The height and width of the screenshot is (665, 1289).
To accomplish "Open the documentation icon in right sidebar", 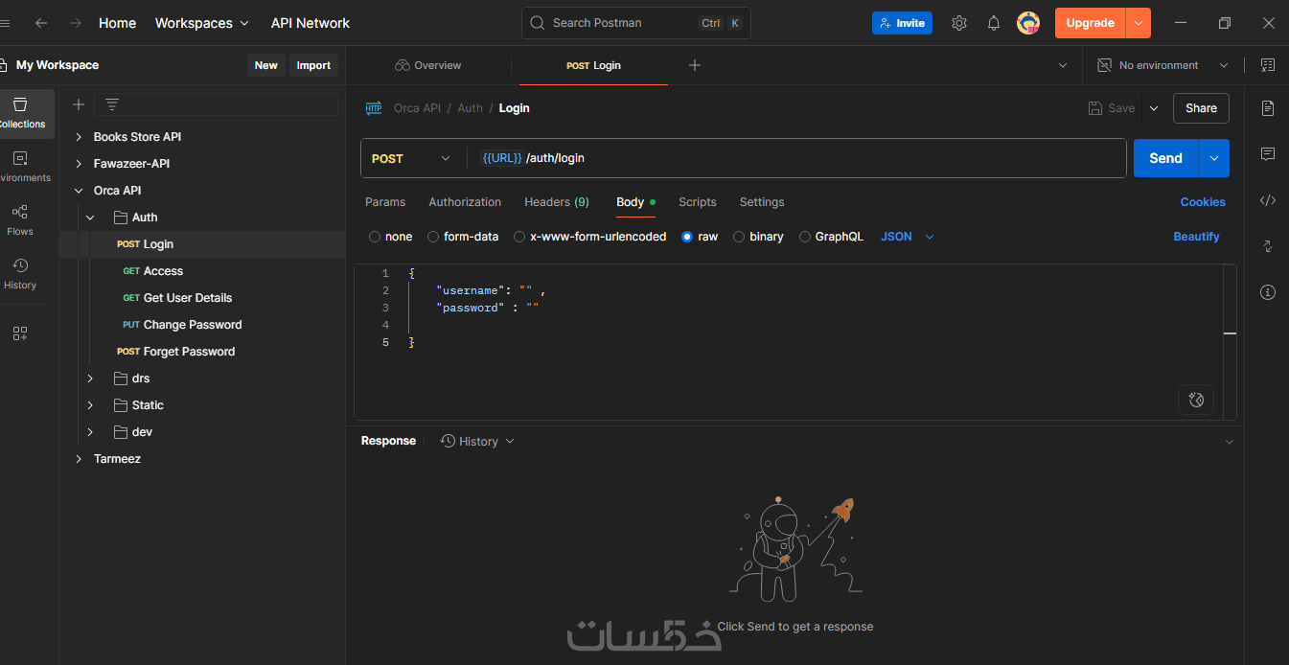I will [x=1268, y=108].
